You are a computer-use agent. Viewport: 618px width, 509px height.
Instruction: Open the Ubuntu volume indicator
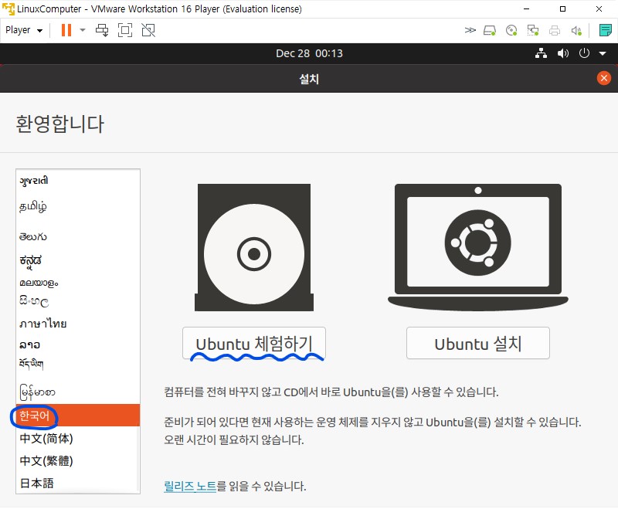coord(563,53)
